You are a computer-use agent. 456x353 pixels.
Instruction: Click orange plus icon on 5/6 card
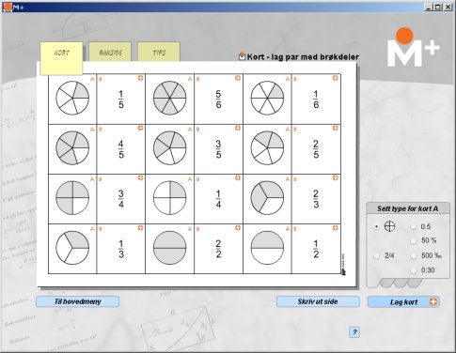(x=238, y=78)
